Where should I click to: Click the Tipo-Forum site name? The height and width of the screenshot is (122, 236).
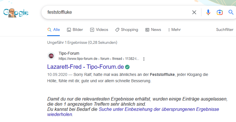[x=69, y=53]
